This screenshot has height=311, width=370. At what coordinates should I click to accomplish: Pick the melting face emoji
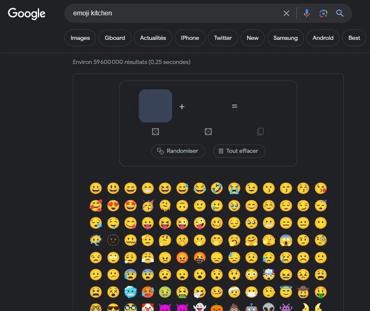pyautogui.click(x=165, y=206)
